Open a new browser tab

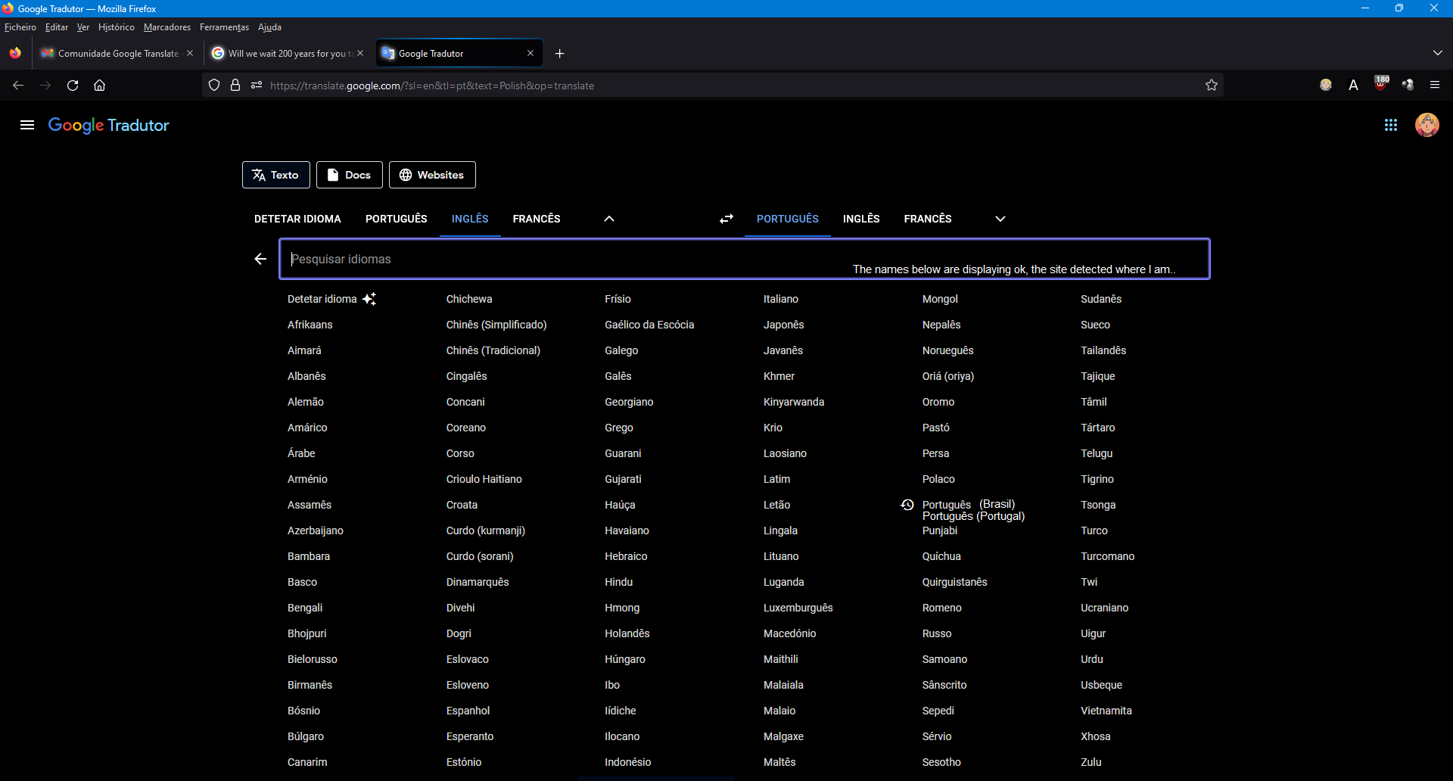click(x=560, y=53)
